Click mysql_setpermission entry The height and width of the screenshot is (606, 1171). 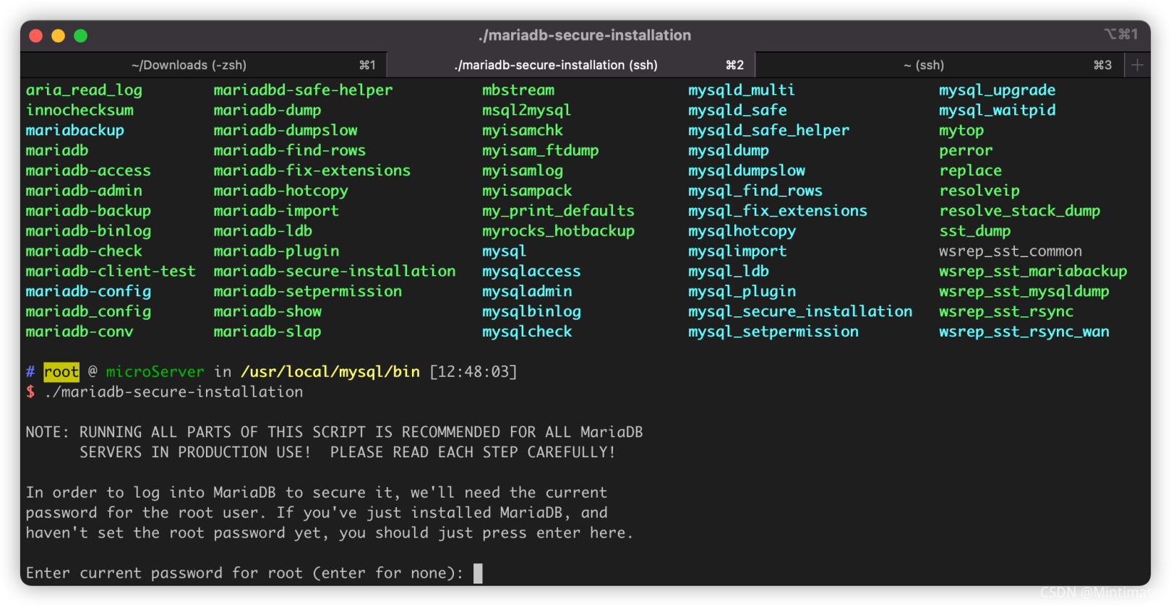click(x=773, y=332)
